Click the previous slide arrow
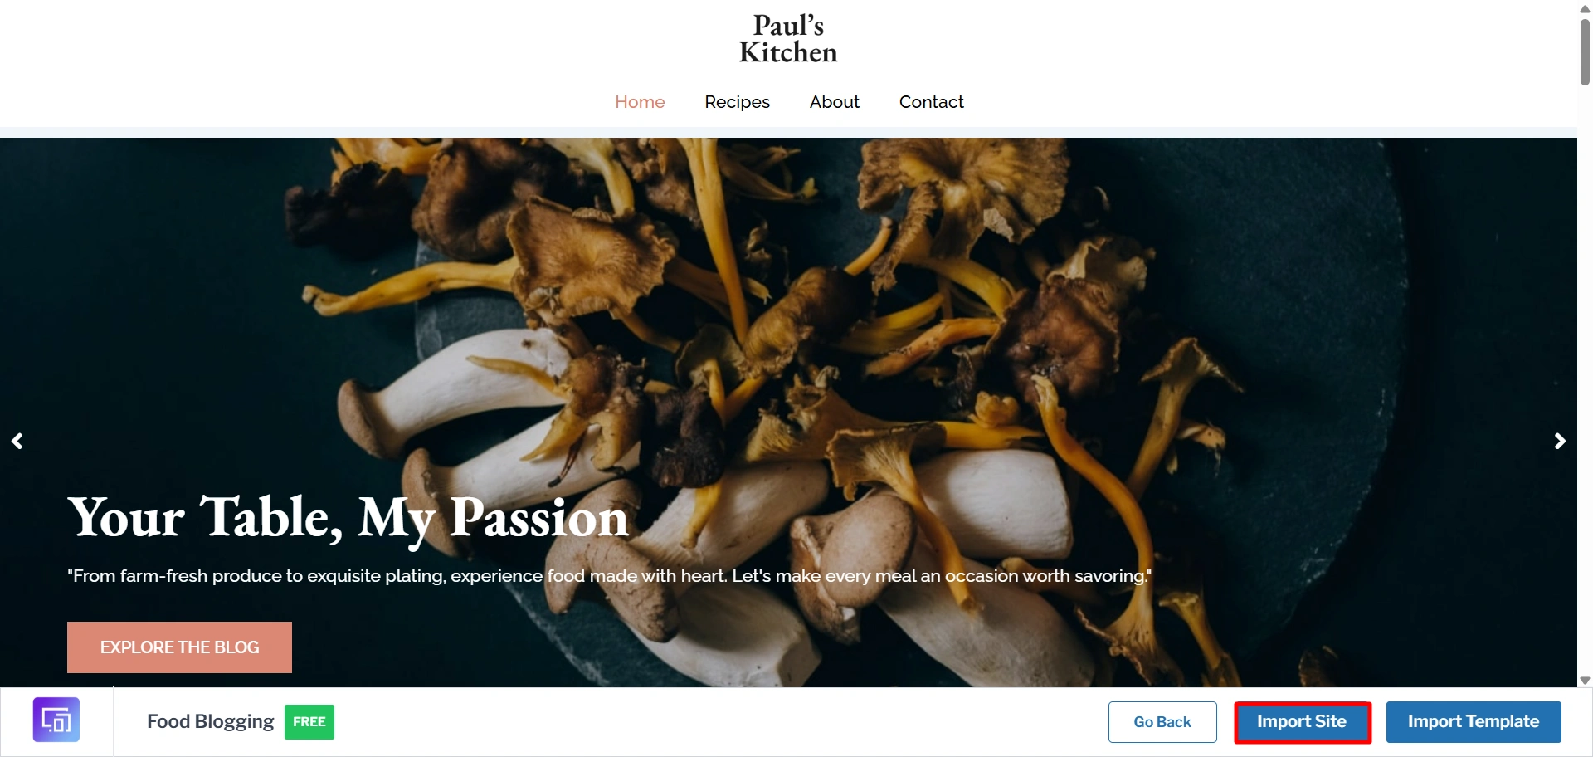Screen dimensions: 1593x757 [17, 441]
